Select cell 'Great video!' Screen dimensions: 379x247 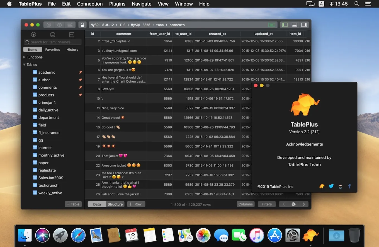[124, 118]
